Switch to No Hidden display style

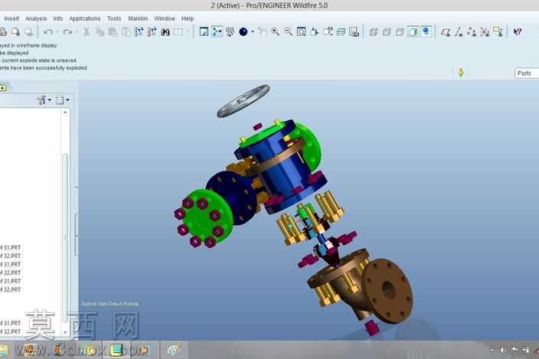pyautogui.click(x=400, y=32)
